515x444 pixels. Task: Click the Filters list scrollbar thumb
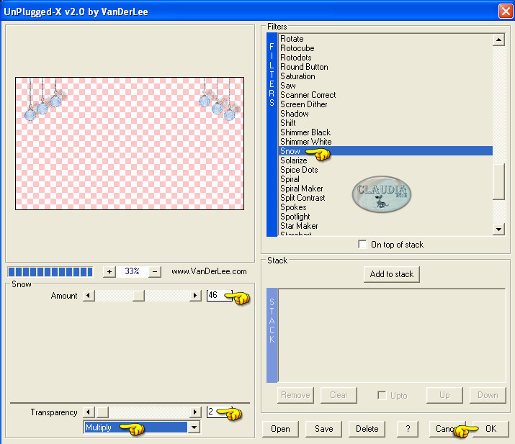pos(498,181)
